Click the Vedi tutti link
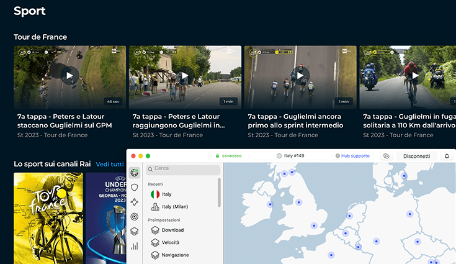Viewport: 456px width, 264px height. 110,164
